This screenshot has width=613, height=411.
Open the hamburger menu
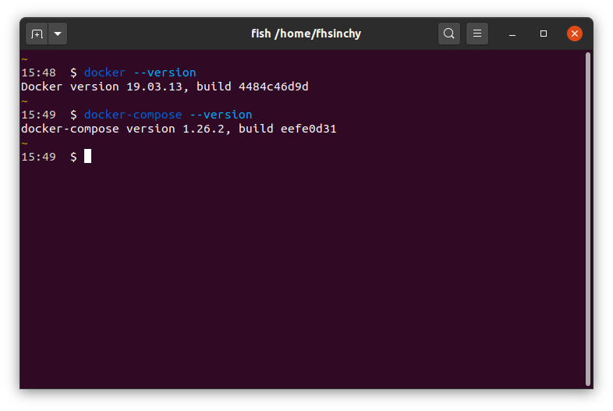pyautogui.click(x=477, y=34)
